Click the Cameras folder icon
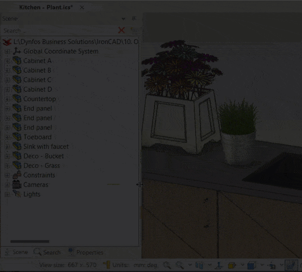 tap(17, 185)
